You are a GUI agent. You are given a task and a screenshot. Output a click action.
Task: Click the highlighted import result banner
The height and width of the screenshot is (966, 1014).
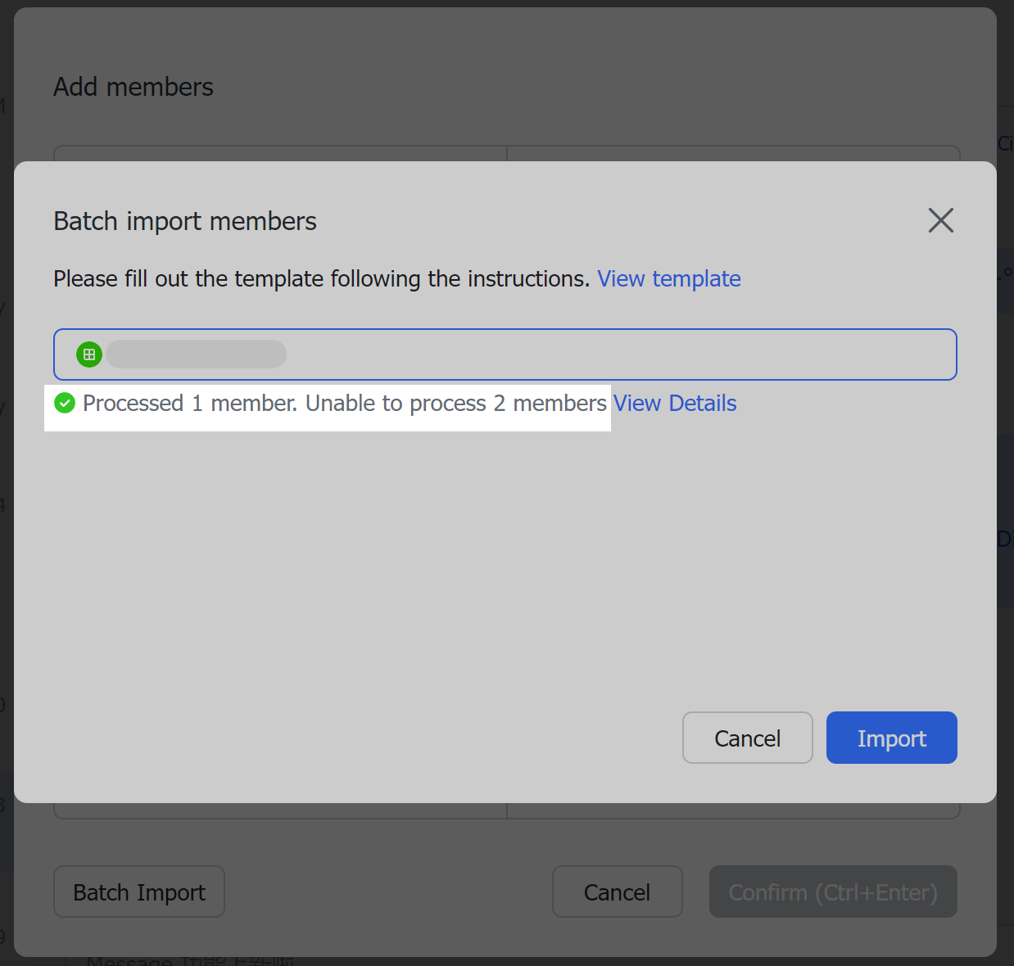coord(327,407)
